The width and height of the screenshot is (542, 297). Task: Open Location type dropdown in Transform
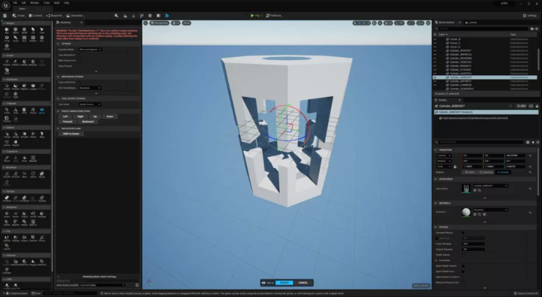click(444, 155)
